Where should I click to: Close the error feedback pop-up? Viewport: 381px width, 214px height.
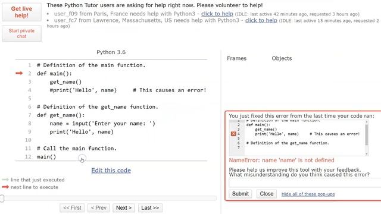coord(267,194)
